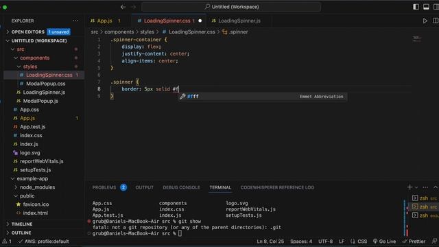Open Explorer more actions ellipsis
Screen dimensions: 439x247
click(75, 21)
